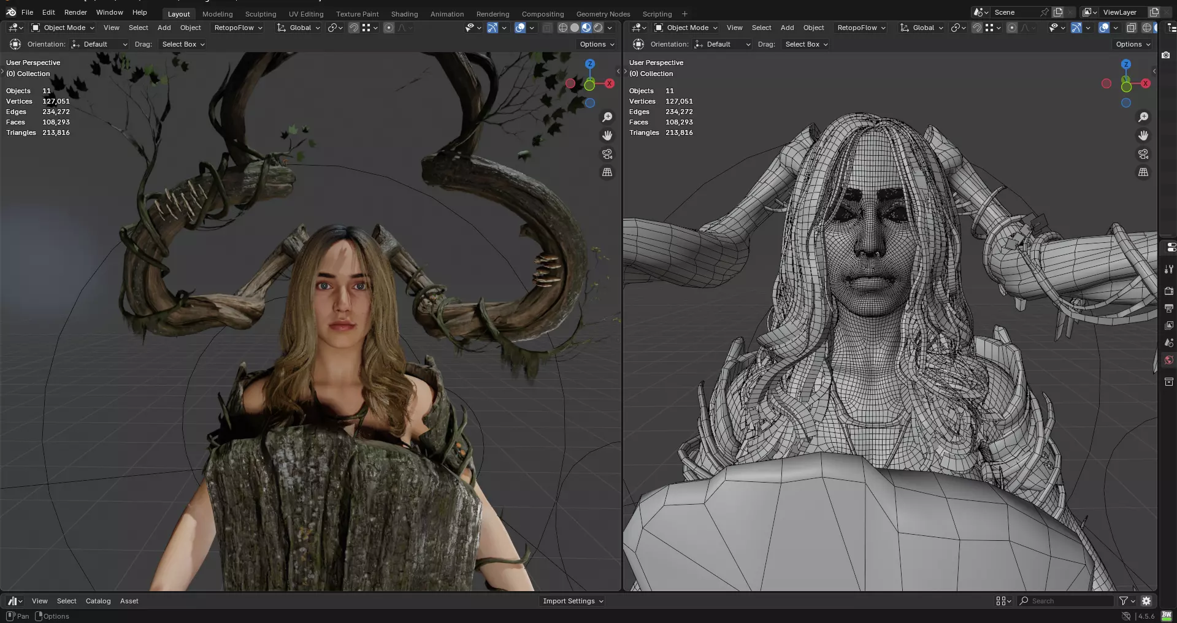Screen dimensions: 1177x623
Task: Open the Collection properties tab
Action: (x=1169, y=381)
